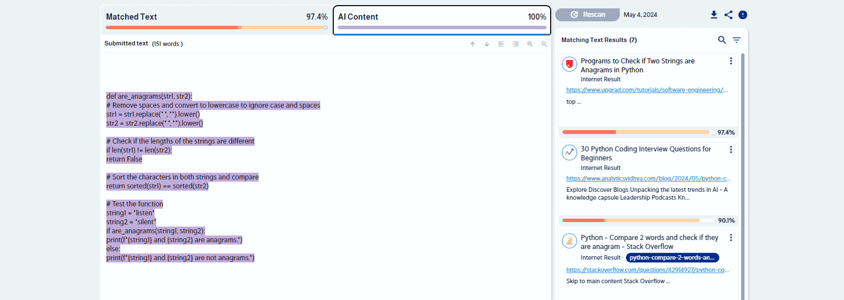This screenshot has height=300, width=844.
Task: Search the matching text results
Action: coord(722,40)
